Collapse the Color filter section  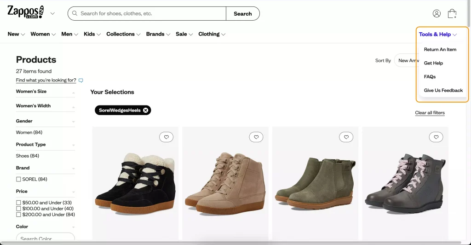[x=46, y=227]
